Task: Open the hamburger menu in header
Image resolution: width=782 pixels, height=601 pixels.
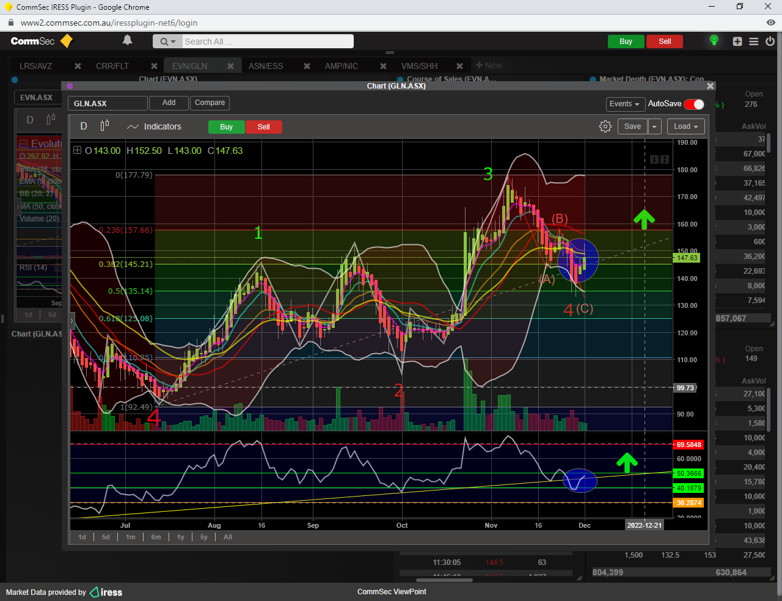Action: click(x=754, y=42)
